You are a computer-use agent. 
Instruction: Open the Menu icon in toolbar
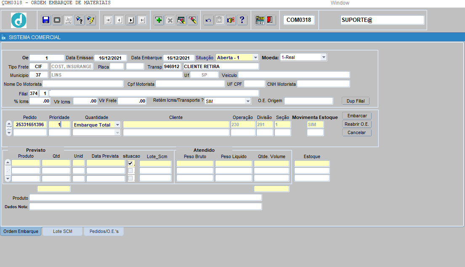(x=260, y=20)
